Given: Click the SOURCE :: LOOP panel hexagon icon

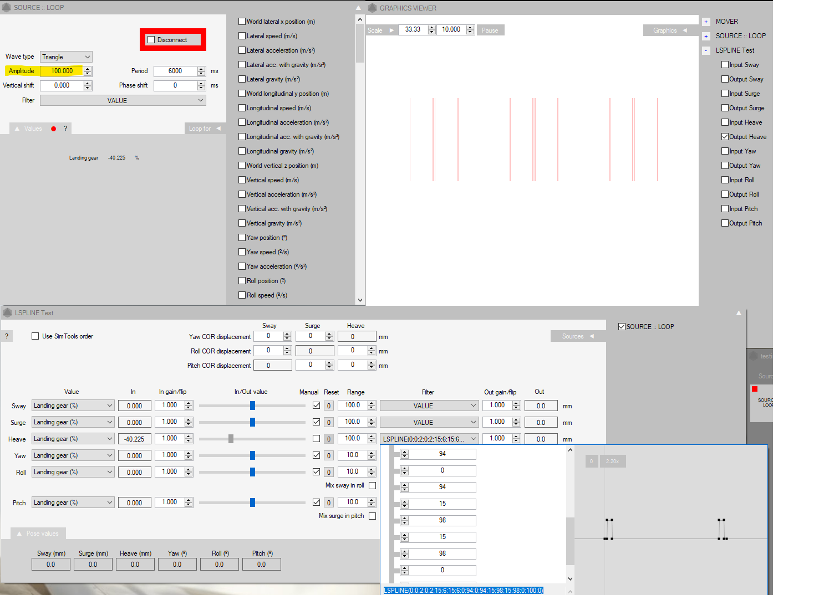Looking at the screenshot, I should tap(7, 7).
